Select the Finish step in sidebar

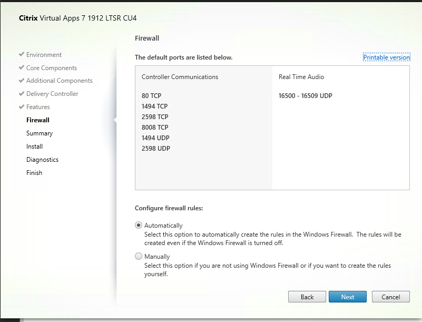coord(34,173)
